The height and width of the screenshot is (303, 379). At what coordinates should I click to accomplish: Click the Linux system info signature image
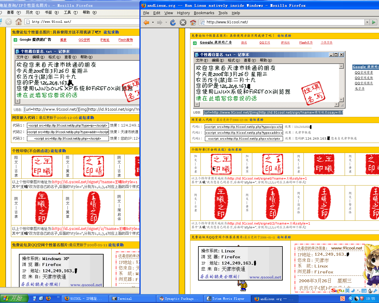coord(240,263)
